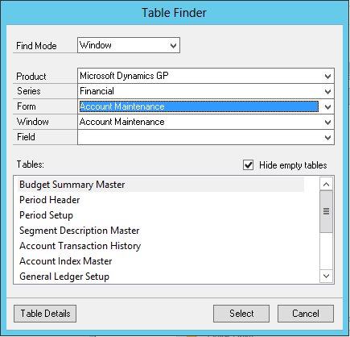Choose General Ledger Setup table
Image resolution: width=350 pixels, height=337 pixels.
pyautogui.click(x=64, y=277)
